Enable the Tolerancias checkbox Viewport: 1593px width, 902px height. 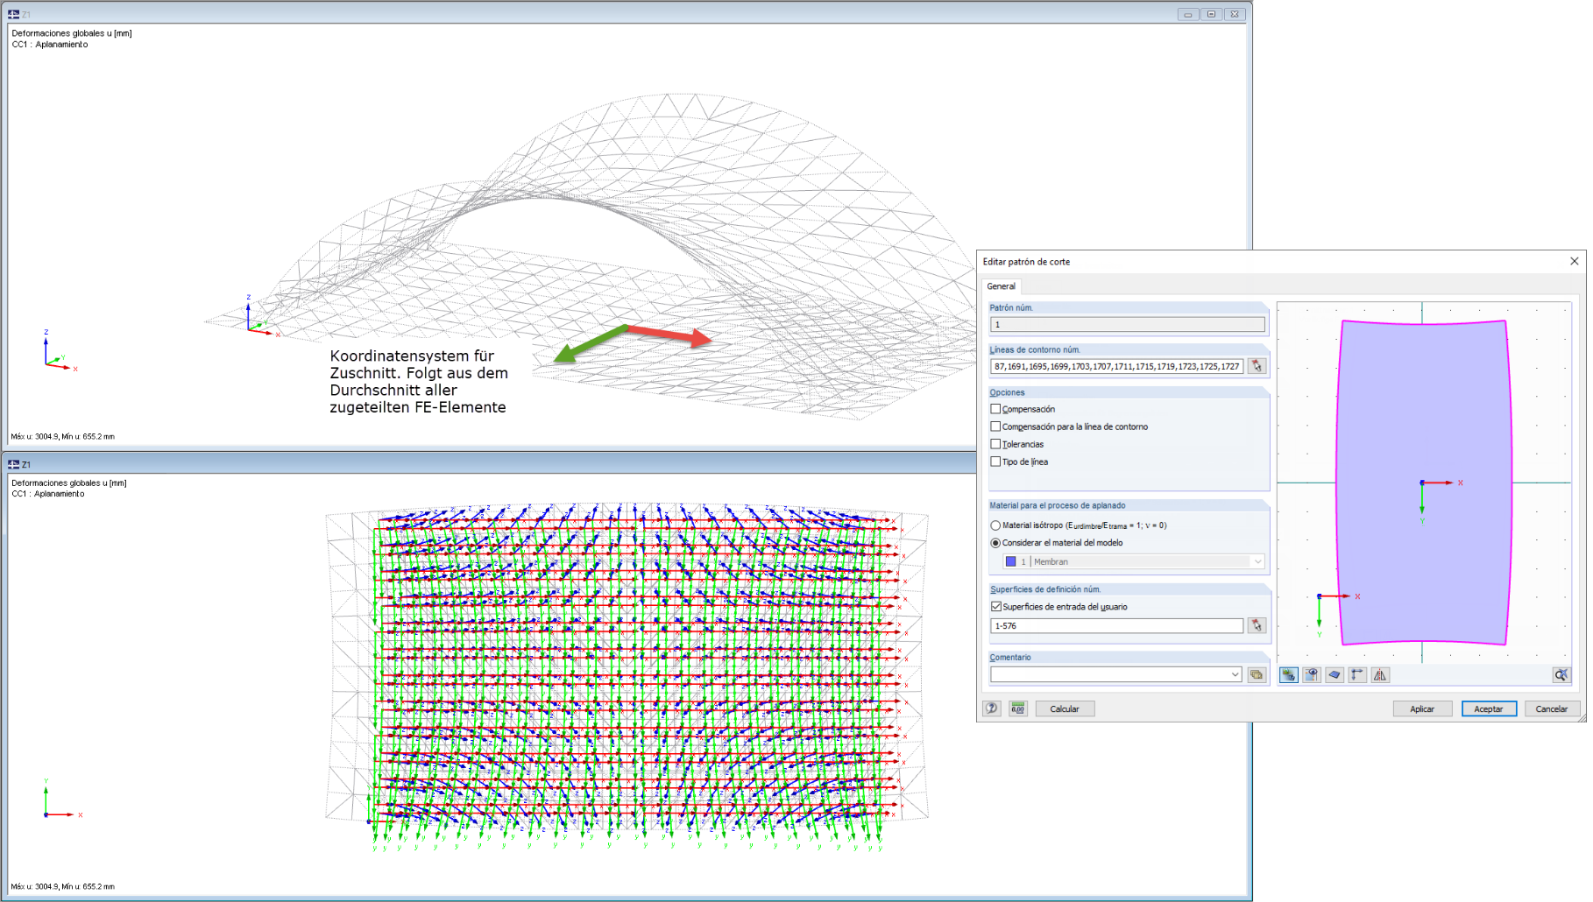tap(995, 444)
